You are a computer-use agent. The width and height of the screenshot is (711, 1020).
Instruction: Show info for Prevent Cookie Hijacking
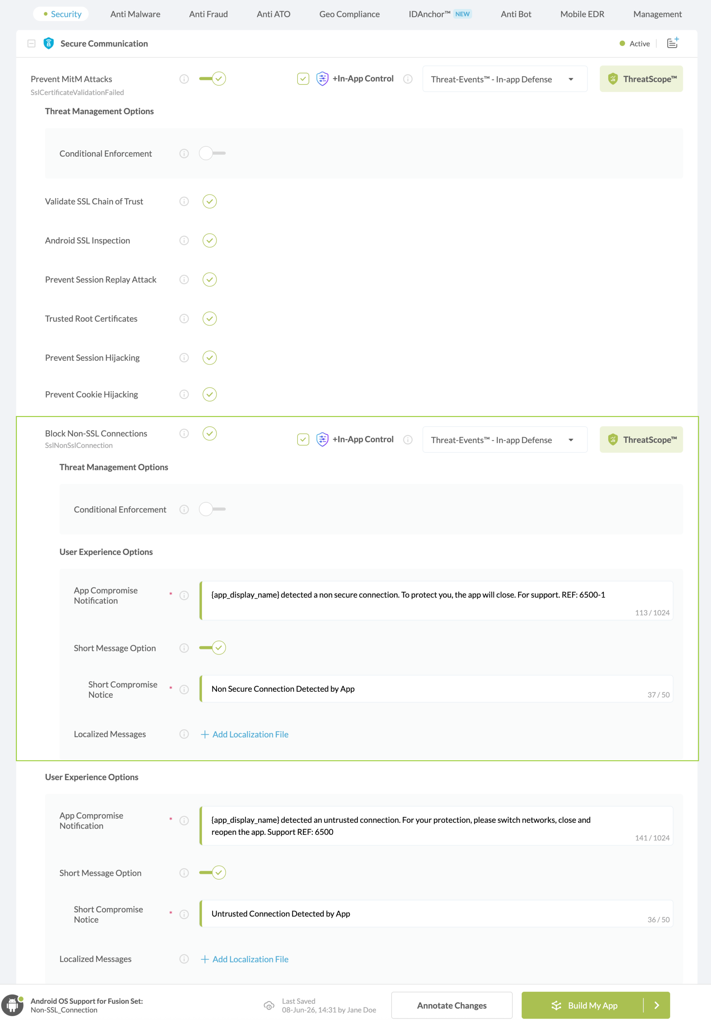pos(184,395)
